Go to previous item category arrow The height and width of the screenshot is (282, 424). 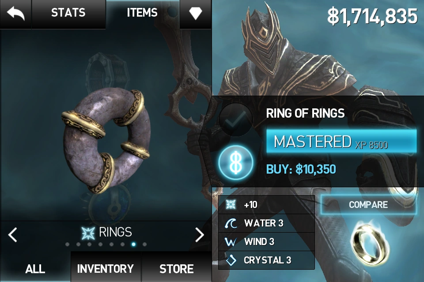tap(13, 234)
